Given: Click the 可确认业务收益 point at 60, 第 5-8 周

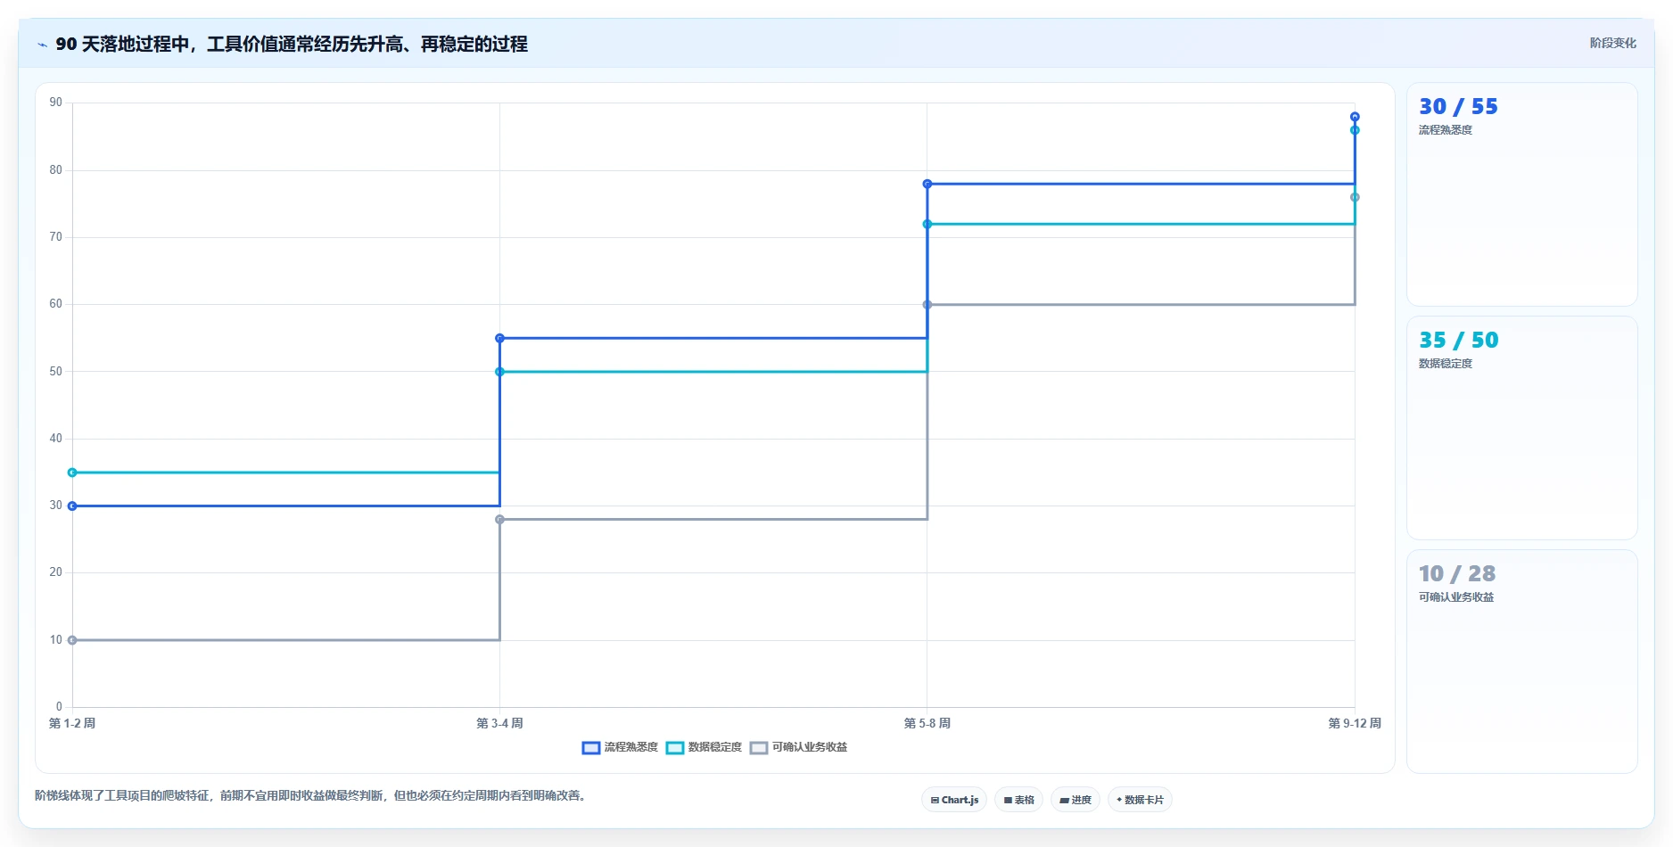Looking at the screenshot, I should (x=927, y=305).
